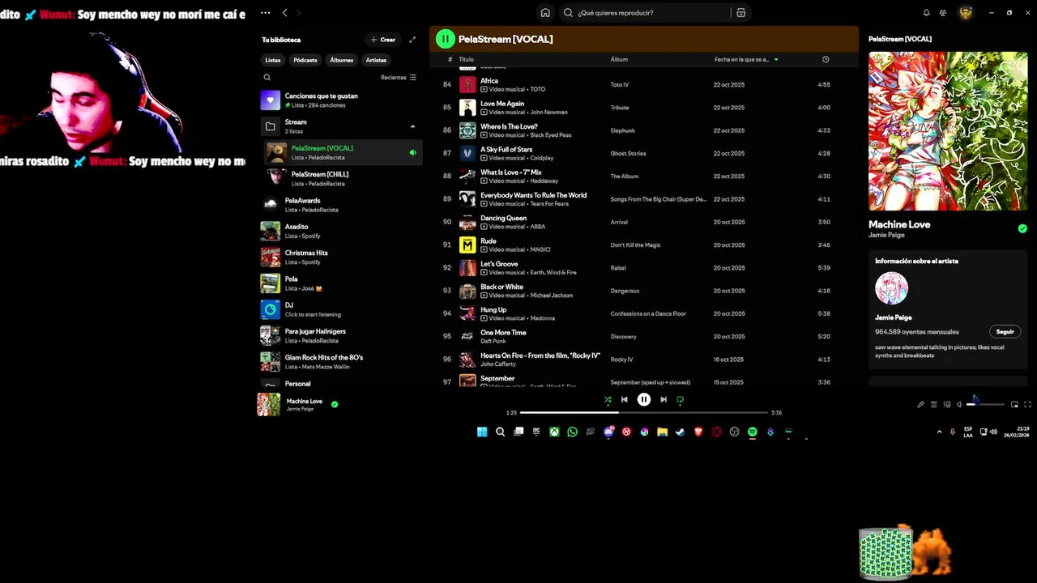Adjust the volume slider
The image size is (1037, 583).
pyautogui.click(x=985, y=404)
